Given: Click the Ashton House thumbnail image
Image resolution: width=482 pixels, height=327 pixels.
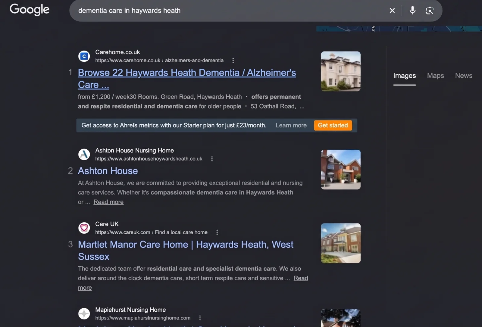Looking at the screenshot, I should point(340,170).
